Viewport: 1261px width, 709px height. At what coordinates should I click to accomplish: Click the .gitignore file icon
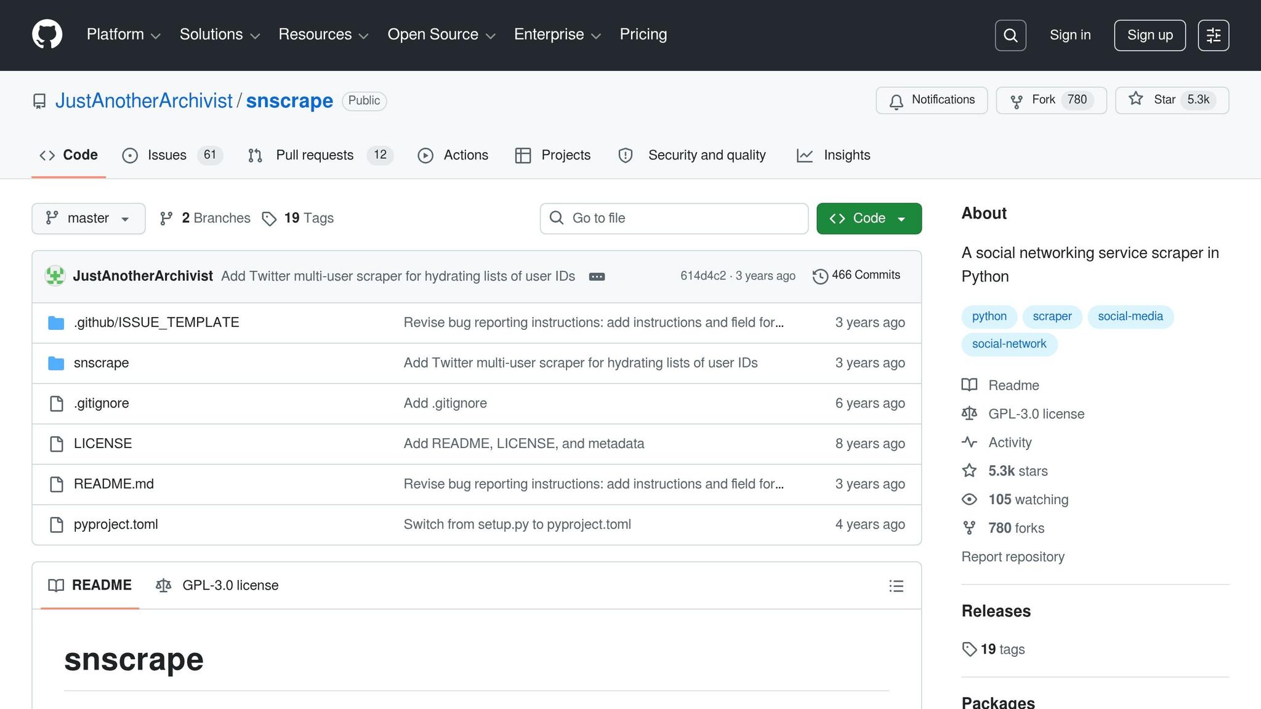pyautogui.click(x=56, y=404)
